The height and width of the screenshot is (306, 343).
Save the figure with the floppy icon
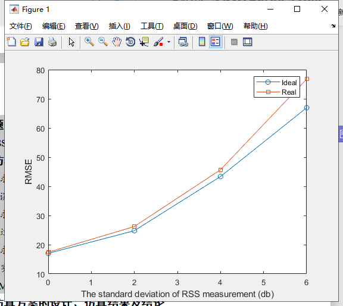pos(39,42)
